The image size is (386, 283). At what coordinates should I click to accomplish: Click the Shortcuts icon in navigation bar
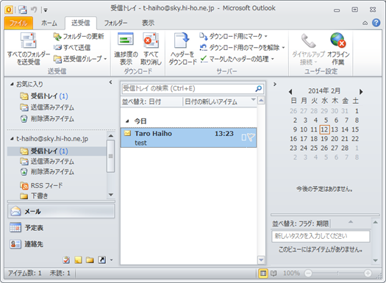pyautogui.click(x=101, y=260)
